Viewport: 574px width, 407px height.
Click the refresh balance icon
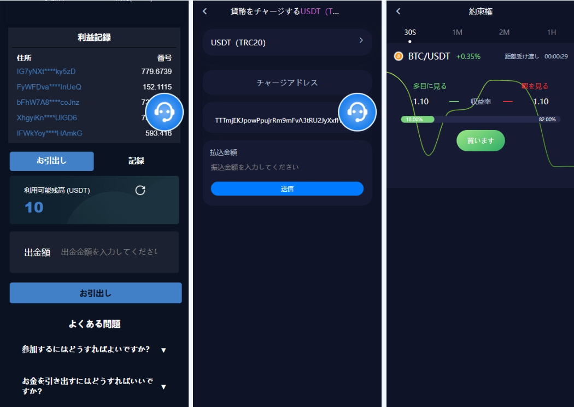coord(140,190)
